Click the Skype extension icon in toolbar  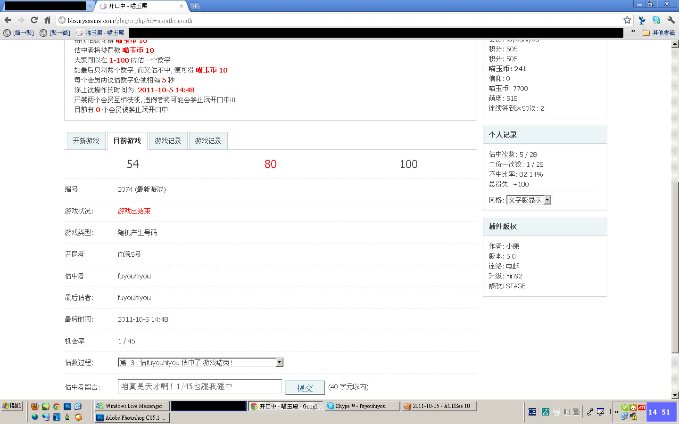[x=656, y=20]
